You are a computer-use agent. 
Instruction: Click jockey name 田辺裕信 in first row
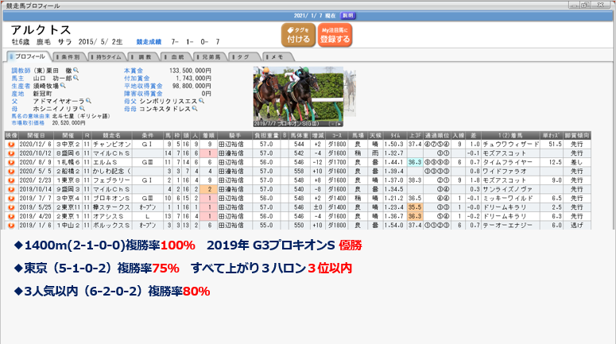231,145
